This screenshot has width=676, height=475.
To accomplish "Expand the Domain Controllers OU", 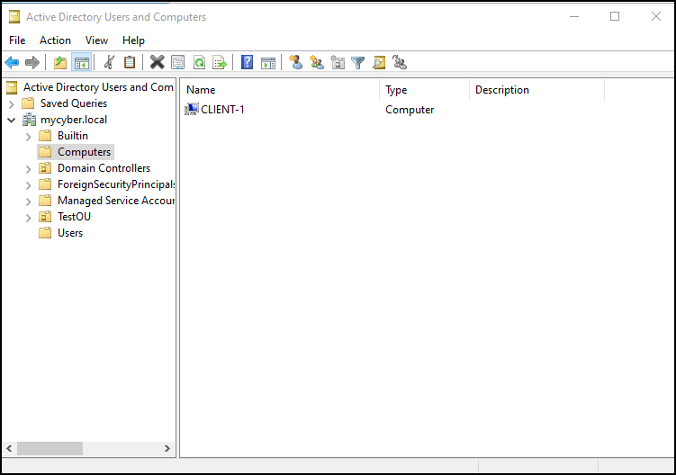I will coord(29,169).
